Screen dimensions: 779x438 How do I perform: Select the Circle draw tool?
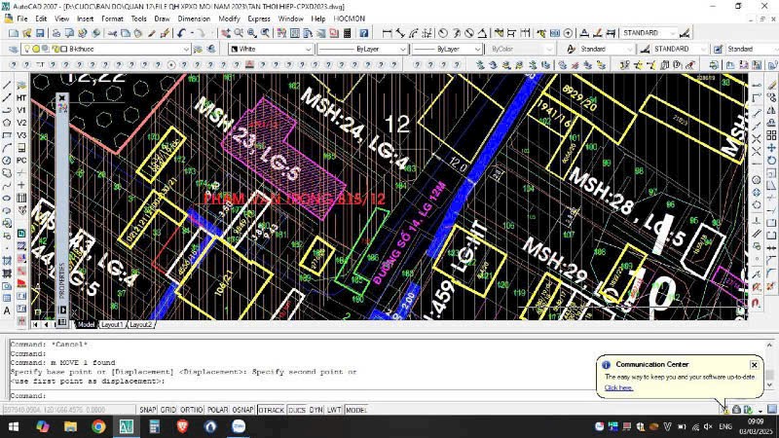pyautogui.click(x=7, y=161)
